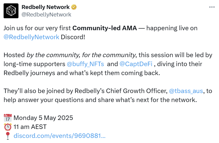Open the @CaptDeFi mention link
Image resolution: width=219 pixels, height=143 pixels.
click(x=136, y=64)
